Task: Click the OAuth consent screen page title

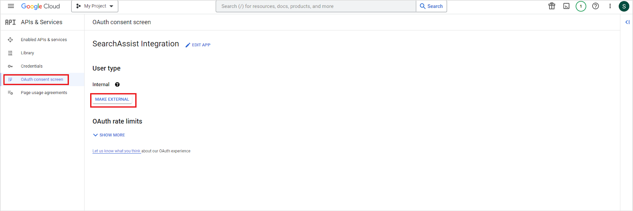Action: coord(121,22)
